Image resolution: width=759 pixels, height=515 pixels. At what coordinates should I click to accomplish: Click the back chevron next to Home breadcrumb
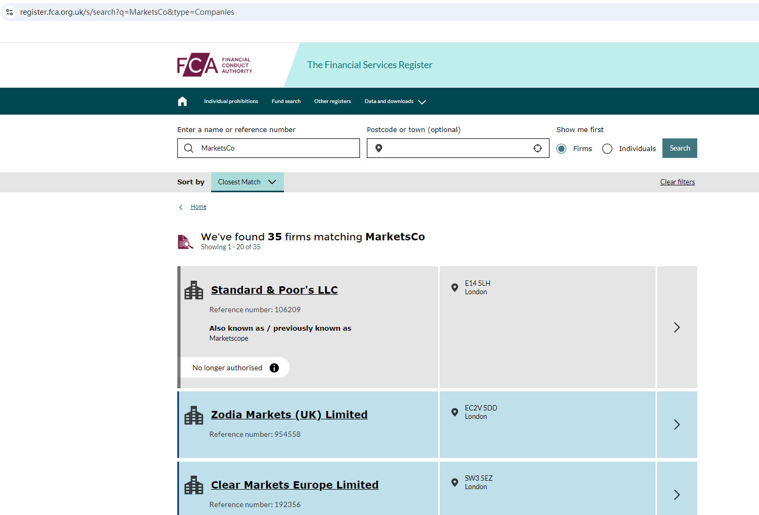181,207
